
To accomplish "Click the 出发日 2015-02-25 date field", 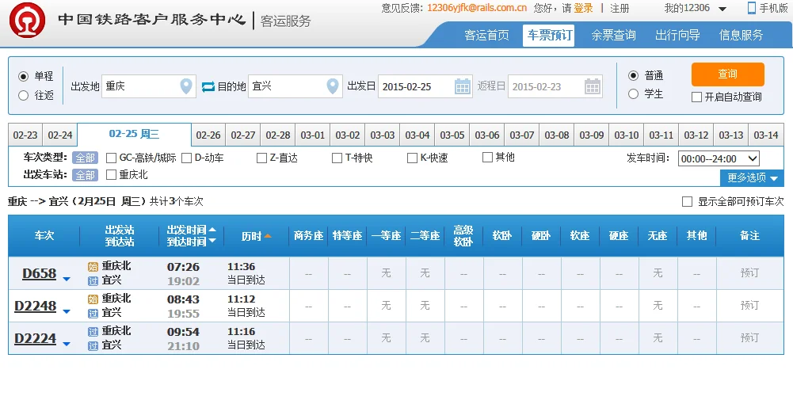I will [x=425, y=86].
